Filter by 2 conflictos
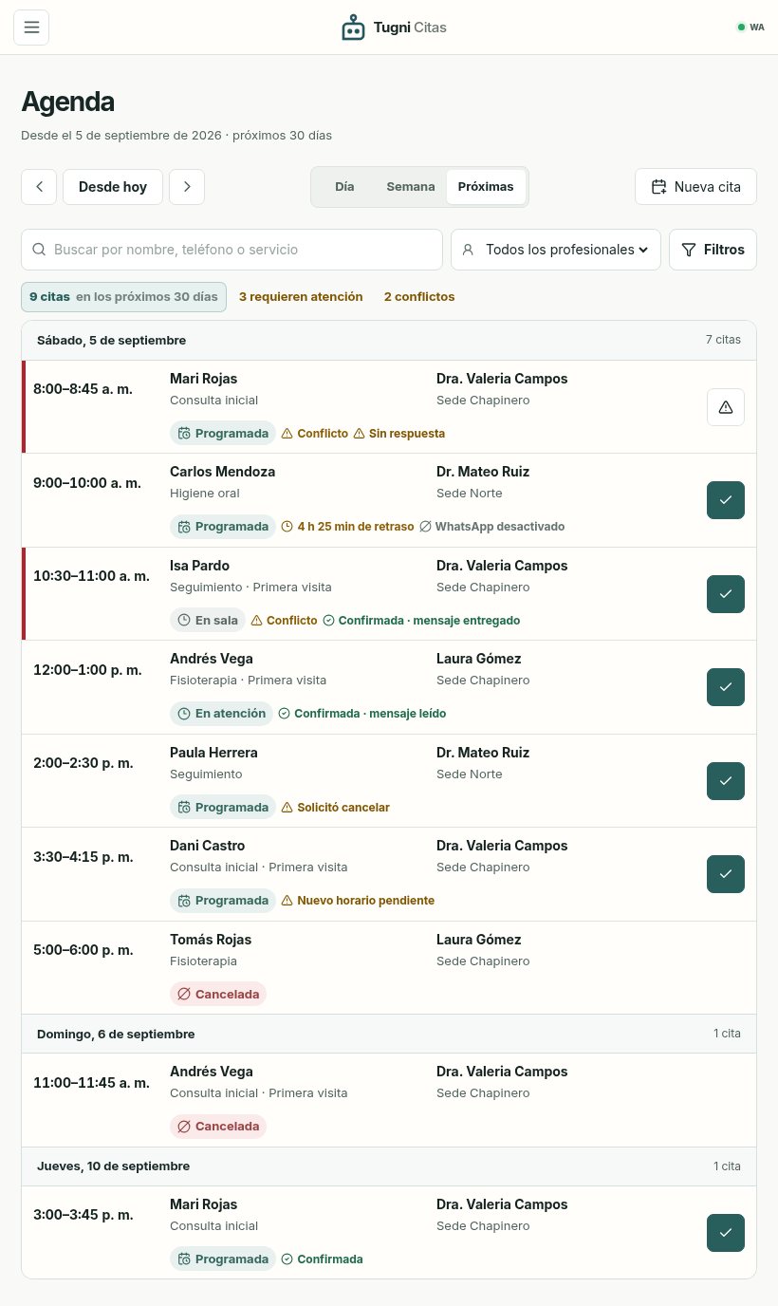The width and height of the screenshot is (778, 1306). click(419, 297)
